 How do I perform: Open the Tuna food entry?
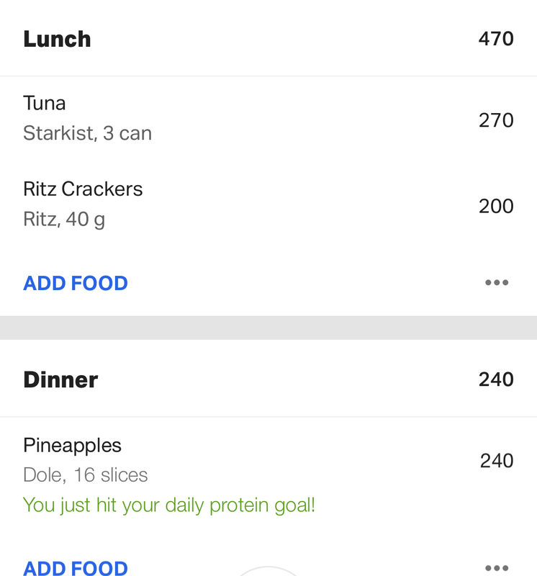pos(268,119)
